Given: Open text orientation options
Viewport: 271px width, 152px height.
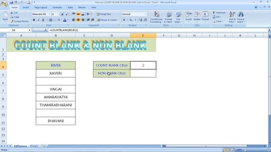Looking at the screenshot, I should click(x=88, y=14).
